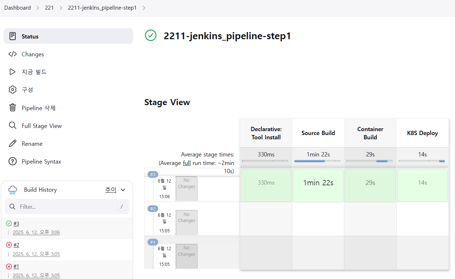Click the Stage View heading

(x=167, y=102)
